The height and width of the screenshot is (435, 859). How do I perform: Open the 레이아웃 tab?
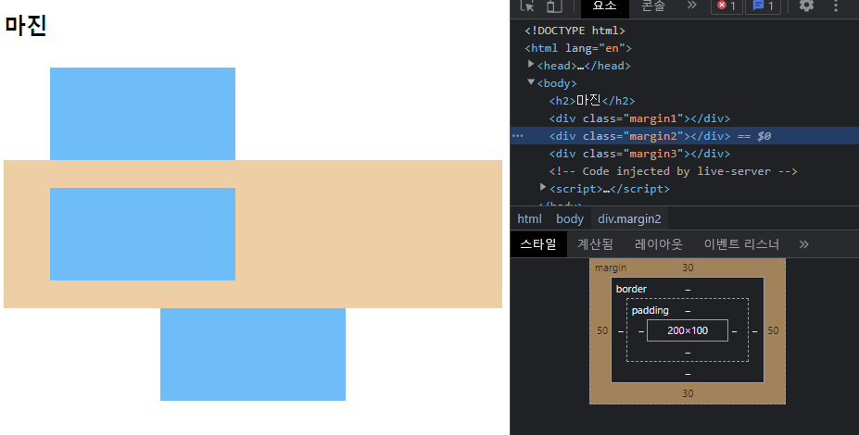click(659, 244)
